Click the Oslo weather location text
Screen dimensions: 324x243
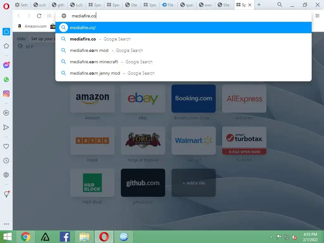point(21,39)
